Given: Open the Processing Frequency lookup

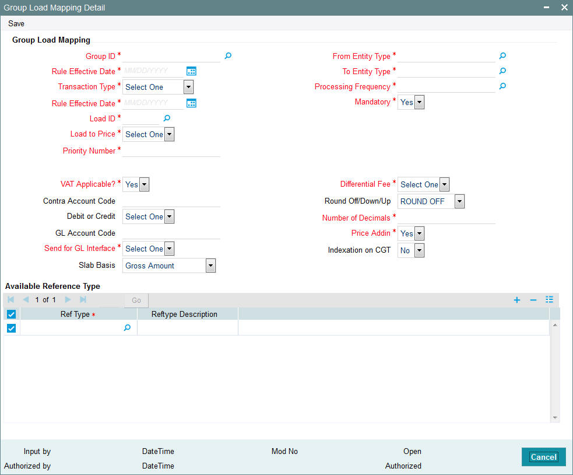Looking at the screenshot, I should coord(502,86).
